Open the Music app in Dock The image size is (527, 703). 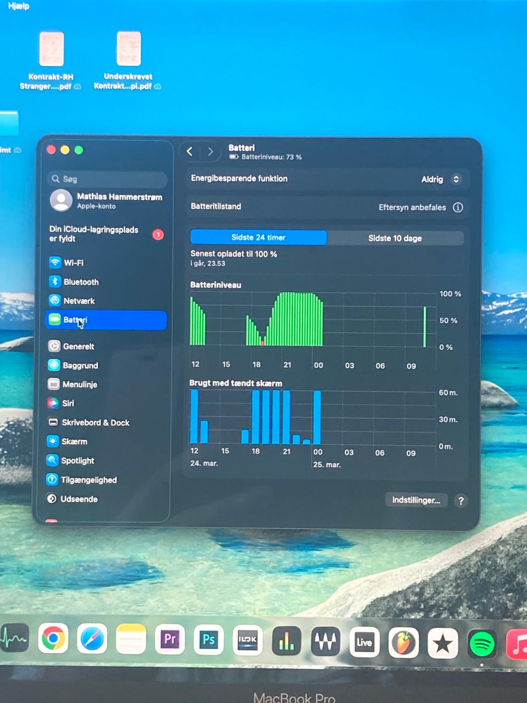(517, 644)
